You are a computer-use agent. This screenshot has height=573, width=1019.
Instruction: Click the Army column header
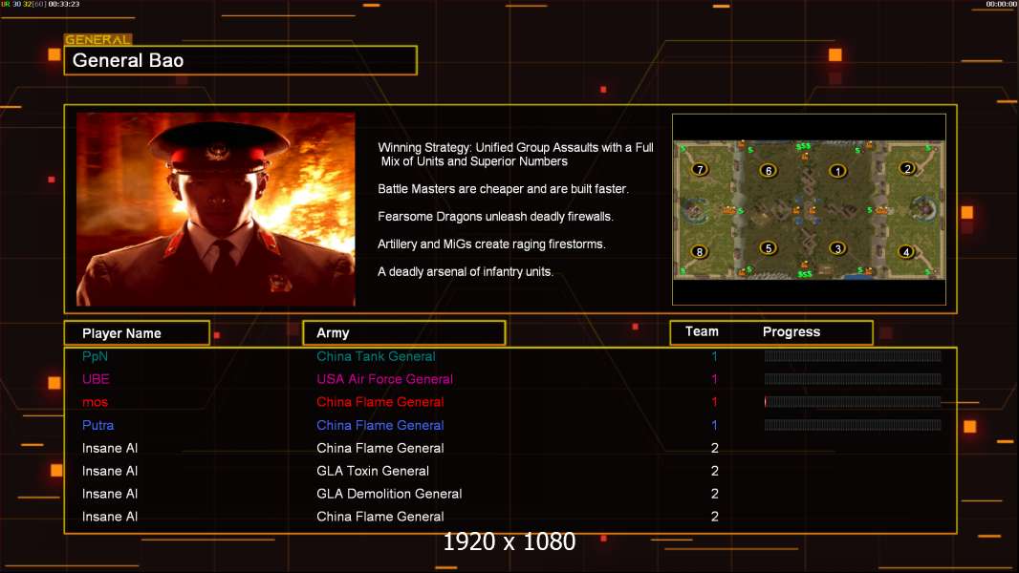tap(404, 333)
